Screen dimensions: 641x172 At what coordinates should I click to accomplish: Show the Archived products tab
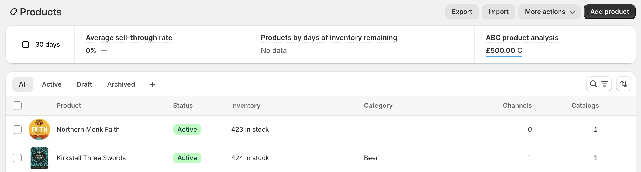(x=121, y=84)
